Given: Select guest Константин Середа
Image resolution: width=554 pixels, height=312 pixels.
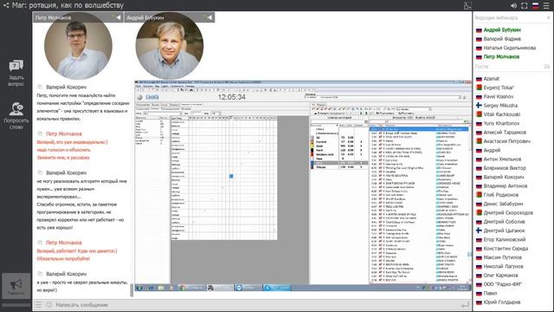Looking at the screenshot, I should click(x=506, y=249).
